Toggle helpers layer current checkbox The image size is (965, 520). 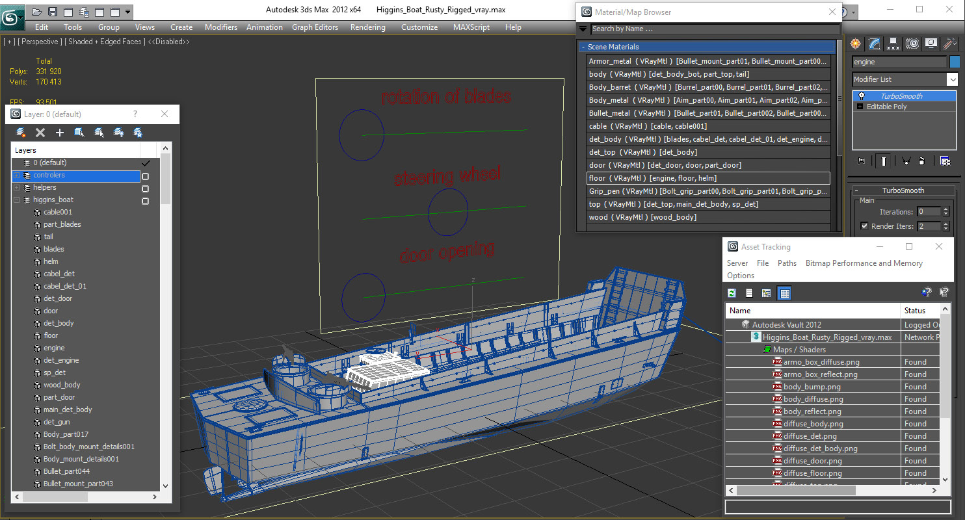[146, 188]
